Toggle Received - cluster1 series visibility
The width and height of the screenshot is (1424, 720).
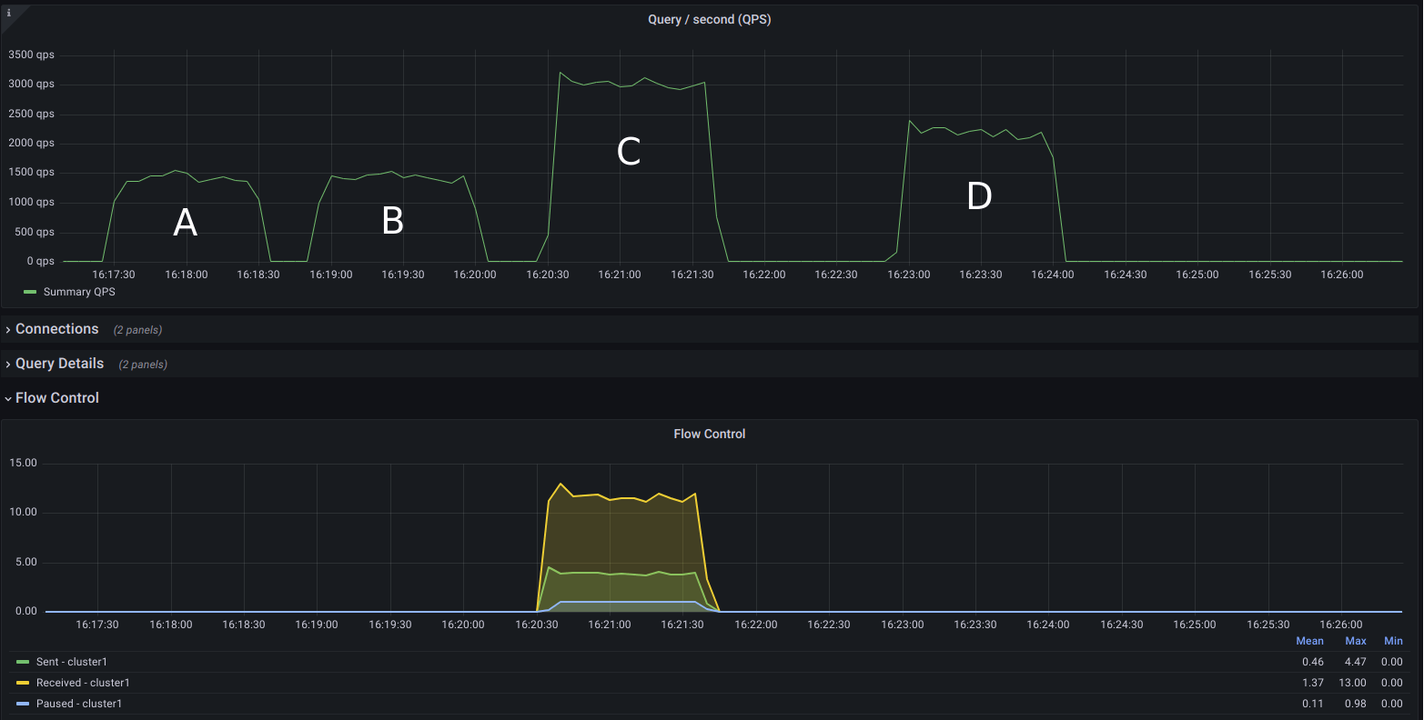click(x=82, y=683)
